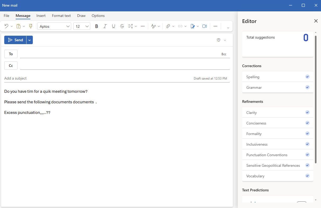This screenshot has height=208, width=321.
Task: Click the "Draft saved at 12:53 PM" text
Action: coord(210,78)
